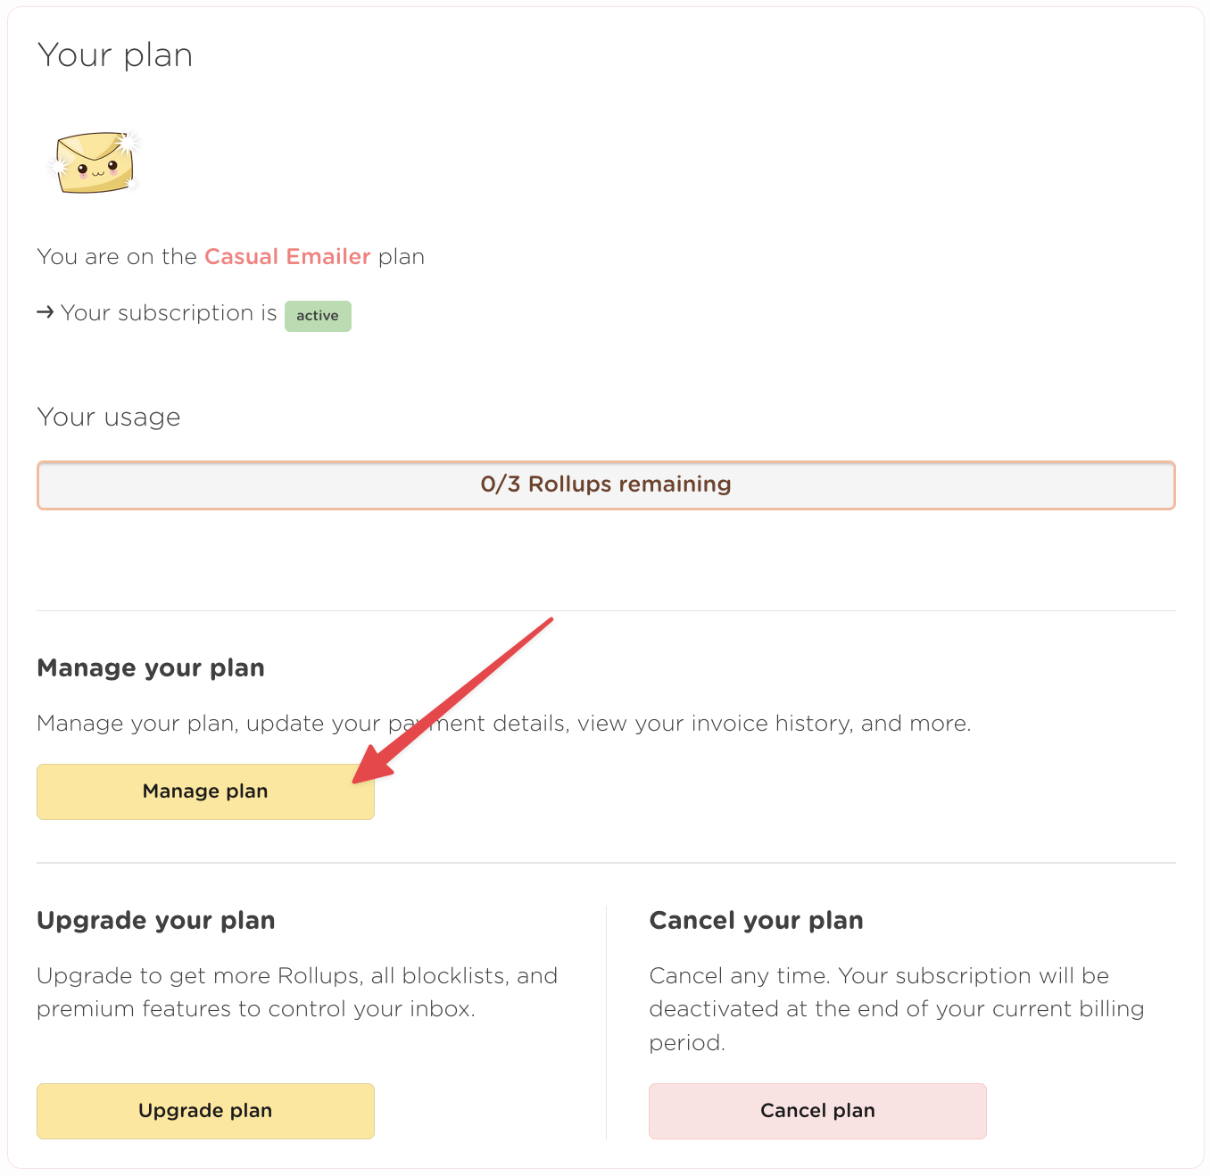Toggle the subscription active indicator
Viewport: 1210px width, 1176px height.
click(318, 316)
